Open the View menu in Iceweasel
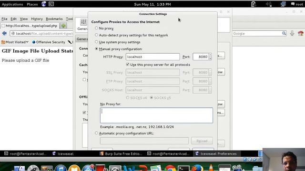Screen dimensions: 305x171 point(24,19)
